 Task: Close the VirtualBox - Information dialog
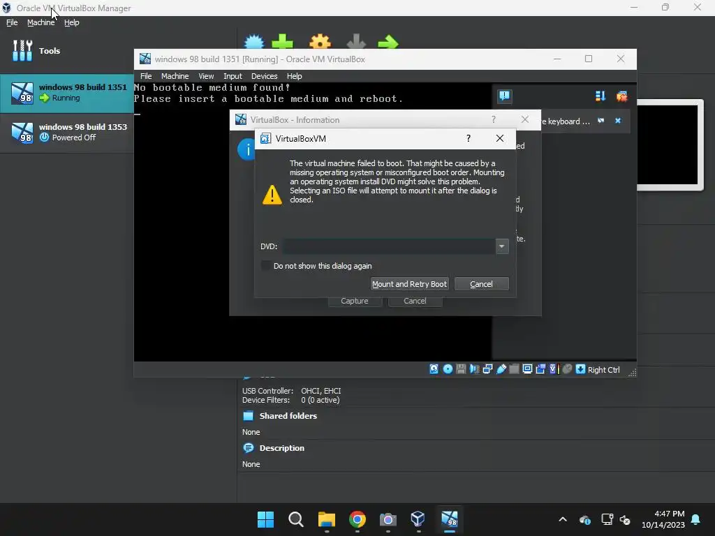point(525,119)
